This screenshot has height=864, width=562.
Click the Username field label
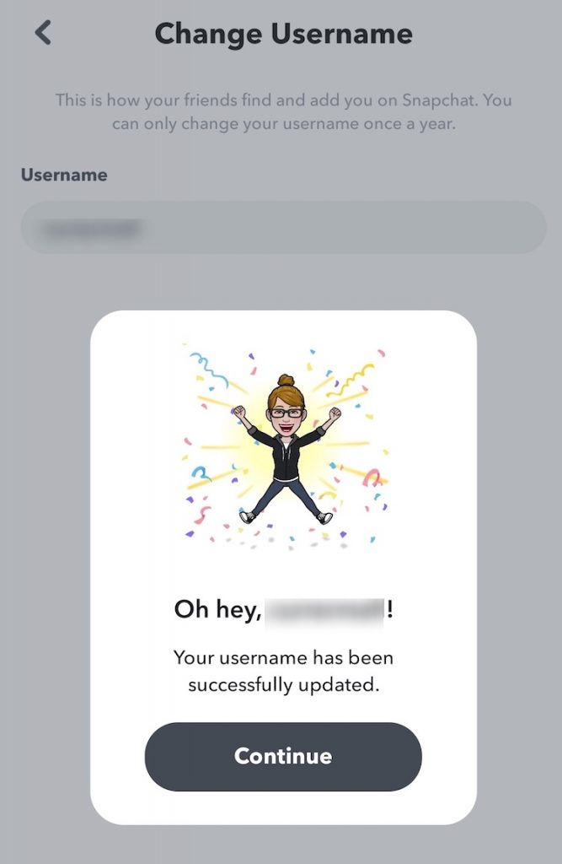(x=64, y=175)
